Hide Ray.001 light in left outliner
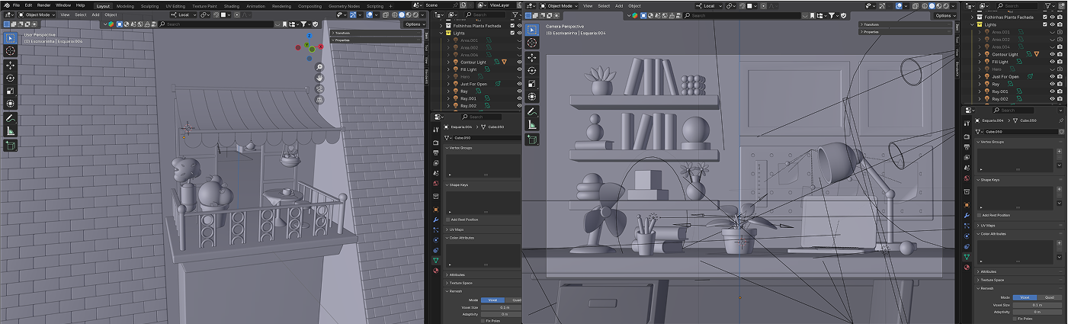Screen dimensions: 1068x324 pos(519,98)
